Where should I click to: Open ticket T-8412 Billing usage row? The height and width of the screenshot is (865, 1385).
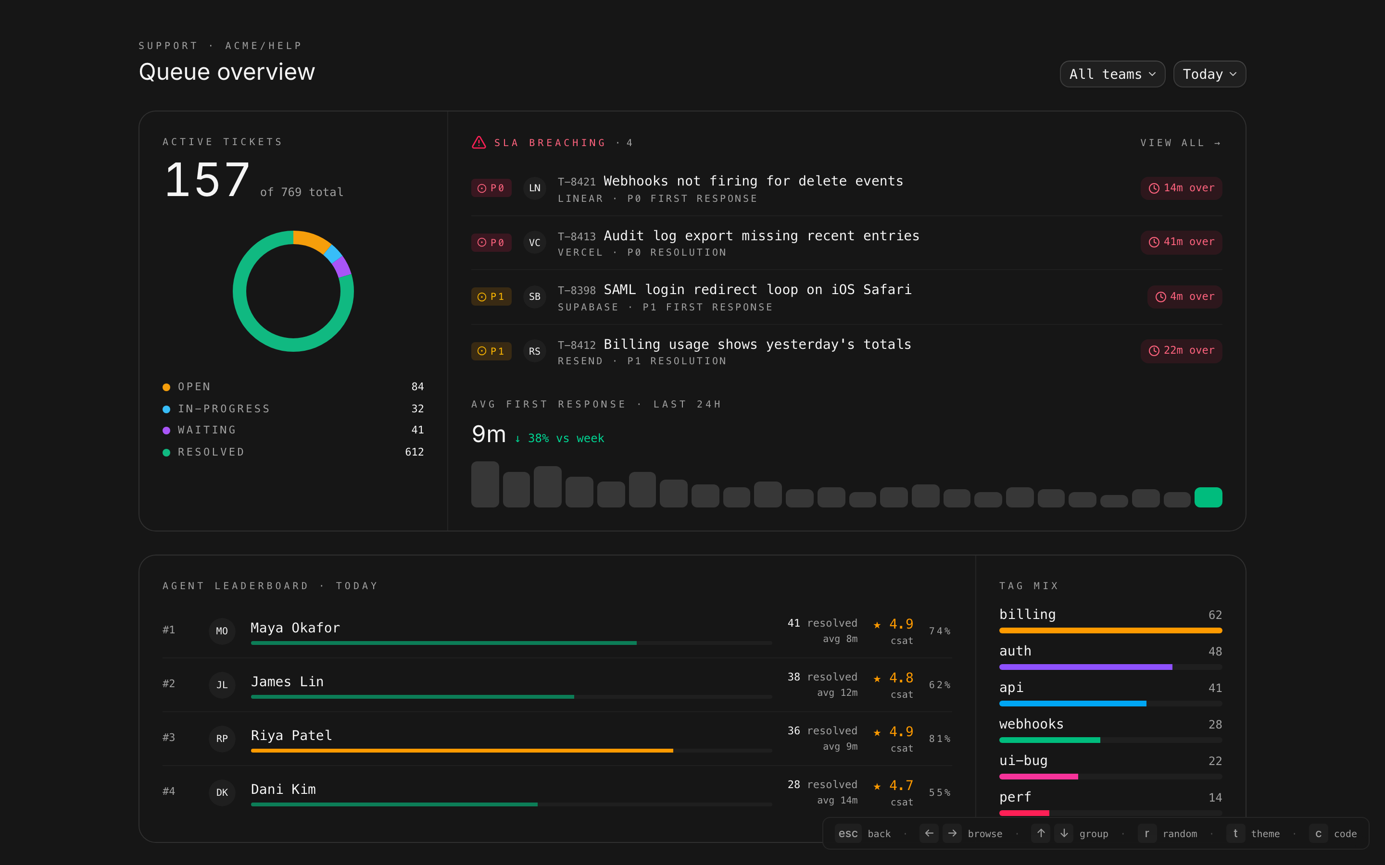pos(756,345)
